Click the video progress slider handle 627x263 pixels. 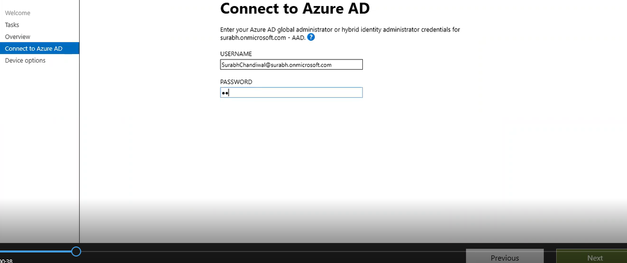point(76,251)
